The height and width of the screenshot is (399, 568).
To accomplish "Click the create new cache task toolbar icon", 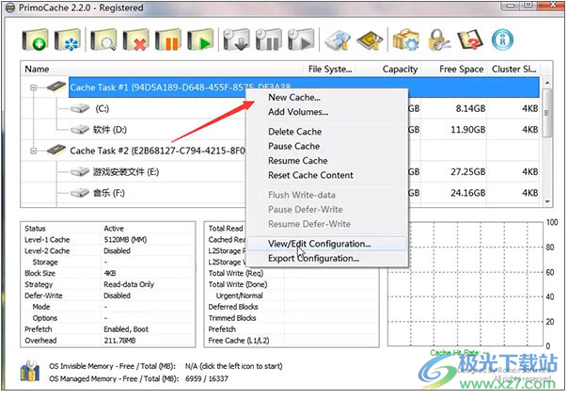I will point(35,40).
